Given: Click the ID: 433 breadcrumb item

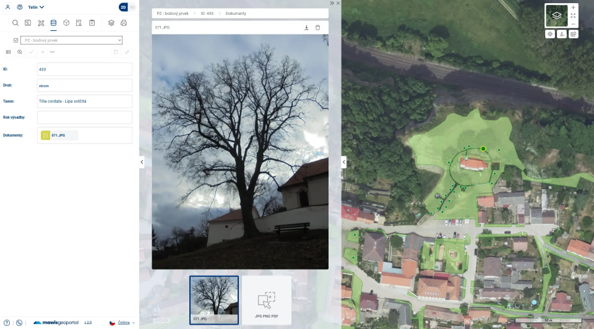Looking at the screenshot, I should coord(207,12).
